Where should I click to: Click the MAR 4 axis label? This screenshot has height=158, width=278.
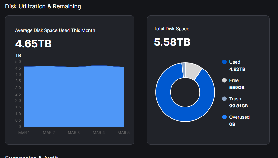99,133
